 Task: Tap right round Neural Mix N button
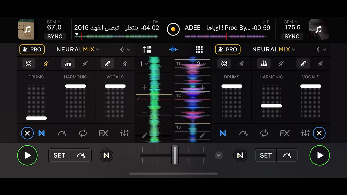click(240, 155)
